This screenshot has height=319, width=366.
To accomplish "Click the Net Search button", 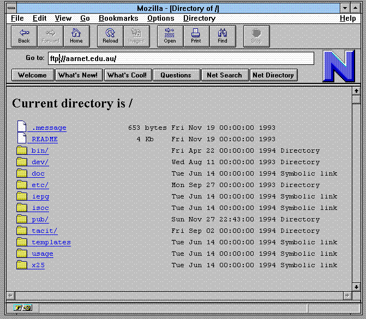I will click(225, 75).
